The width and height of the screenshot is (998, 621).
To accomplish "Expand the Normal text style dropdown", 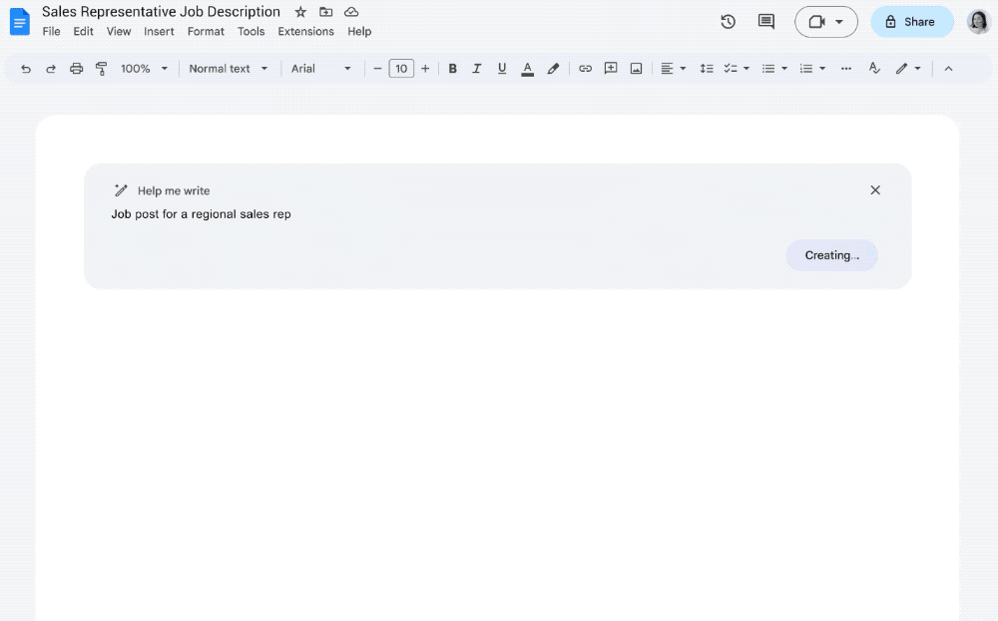I will 229,69.
